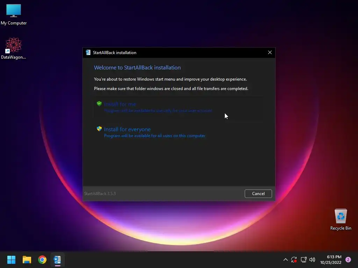This screenshot has width=358, height=268.
Task: Click StartAllBack installer taskbar icon
Action: pos(58,260)
